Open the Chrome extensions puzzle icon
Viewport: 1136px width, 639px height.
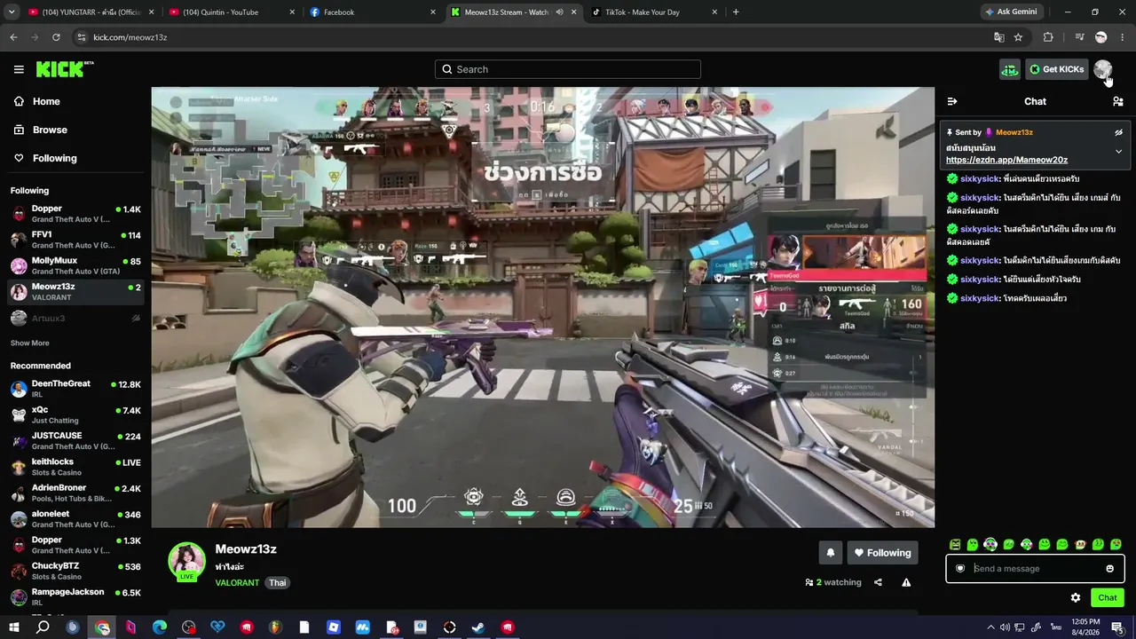pos(1048,37)
